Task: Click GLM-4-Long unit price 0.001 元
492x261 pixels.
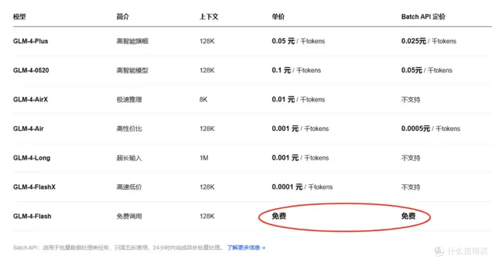Action: [x=285, y=158]
